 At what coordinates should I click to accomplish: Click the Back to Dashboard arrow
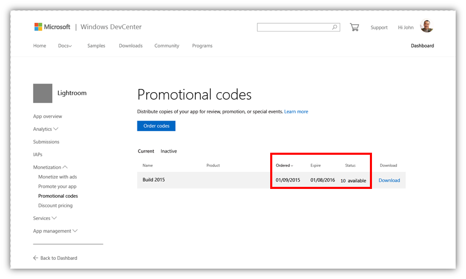pyautogui.click(x=36, y=258)
